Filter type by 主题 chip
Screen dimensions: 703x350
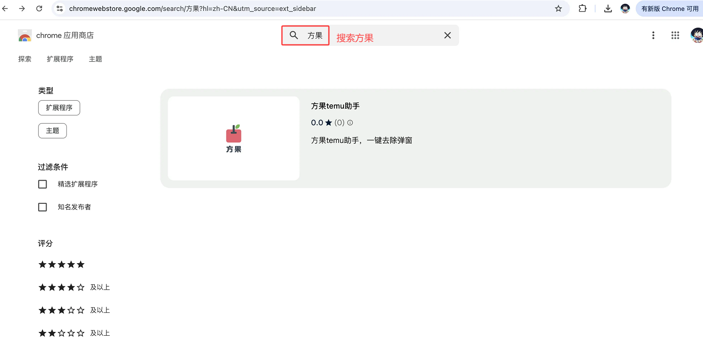52,131
